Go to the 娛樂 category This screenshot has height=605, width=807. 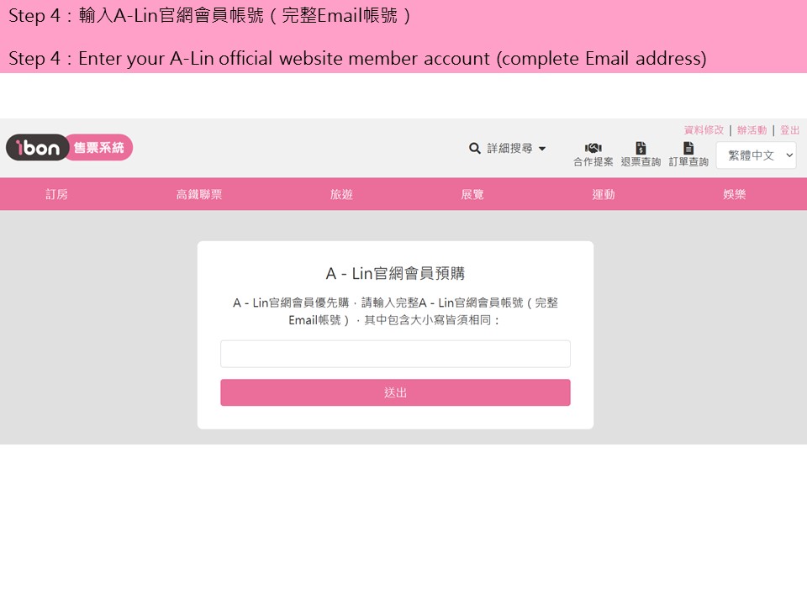(x=735, y=194)
